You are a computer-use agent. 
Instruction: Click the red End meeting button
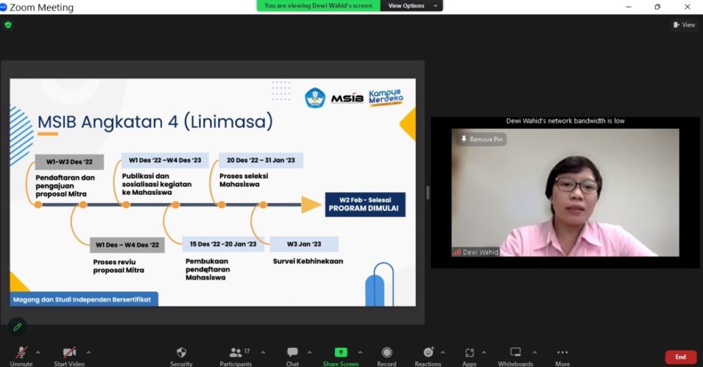pyautogui.click(x=680, y=357)
